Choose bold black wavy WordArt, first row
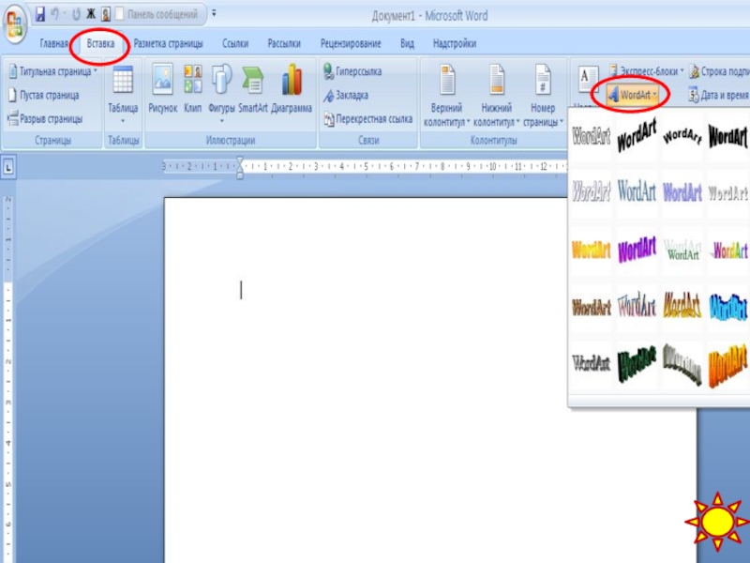This screenshot has height=563, width=750. [727, 135]
